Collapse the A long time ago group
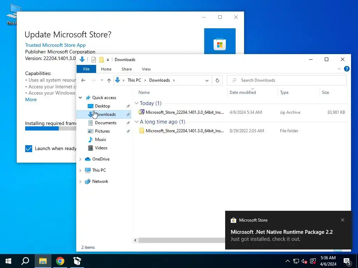Viewport: 358px width, 268px height. pos(137,122)
